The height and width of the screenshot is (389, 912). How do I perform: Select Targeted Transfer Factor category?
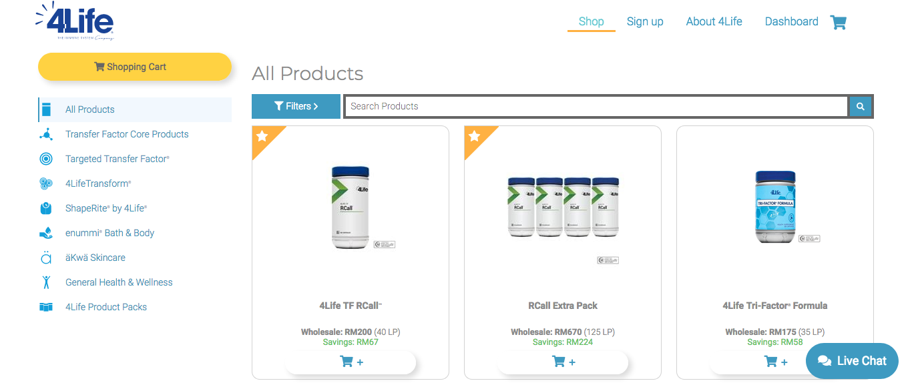tap(118, 159)
